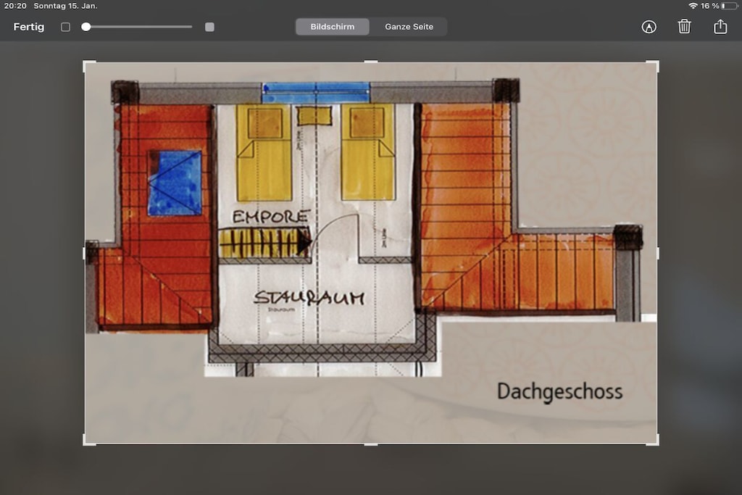Image resolution: width=742 pixels, height=495 pixels.
Task: Switch to the Bildschirm tab
Action: coord(332,27)
